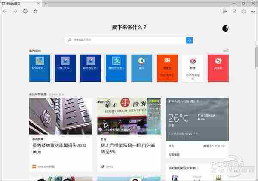Open the orange Taobao site tile
This screenshot has height=181, width=258.
click(x=167, y=68)
